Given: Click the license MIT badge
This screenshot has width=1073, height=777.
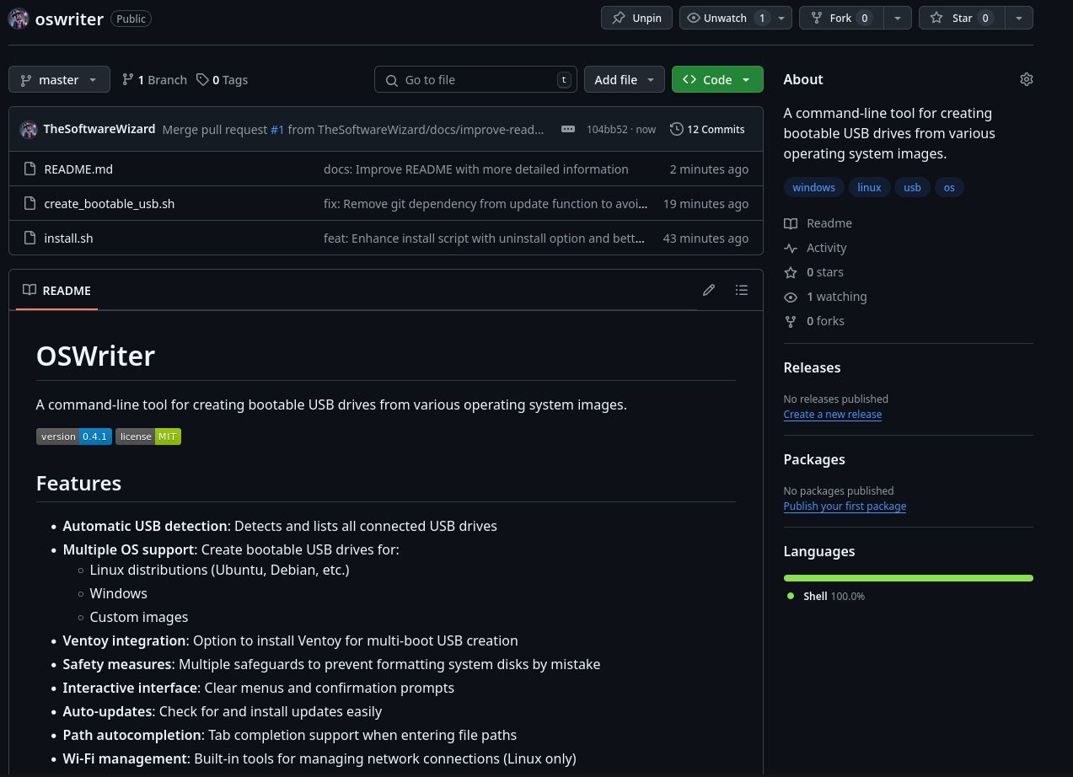Looking at the screenshot, I should point(148,437).
